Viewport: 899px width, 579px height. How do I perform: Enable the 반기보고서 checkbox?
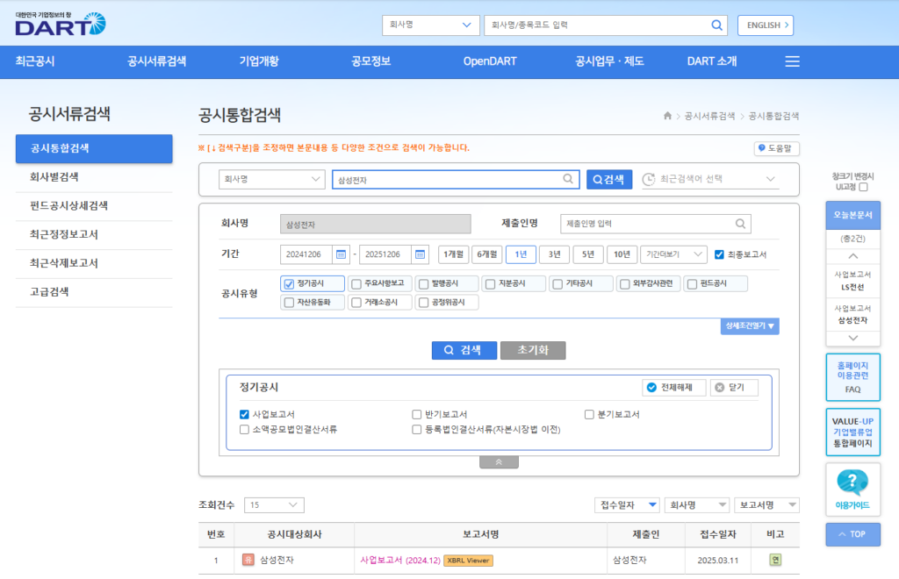417,414
